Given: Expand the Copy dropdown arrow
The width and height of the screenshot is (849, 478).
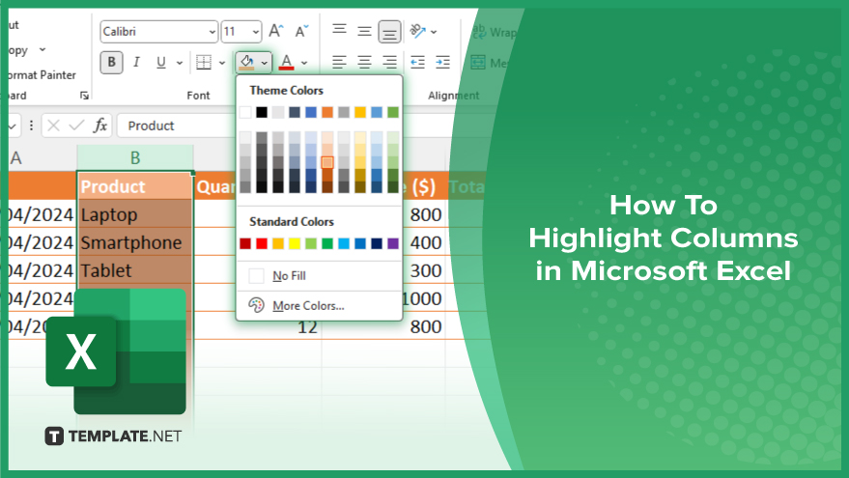Looking at the screenshot, I should [x=42, y=50].
